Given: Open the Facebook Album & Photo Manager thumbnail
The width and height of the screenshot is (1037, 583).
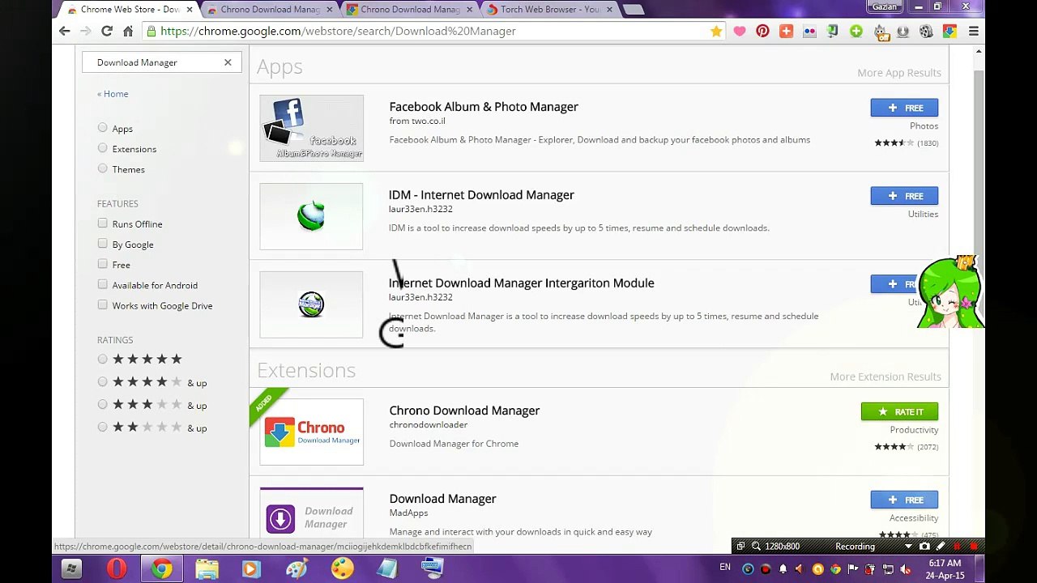Looking at the screenshot, I should (311, 128).
